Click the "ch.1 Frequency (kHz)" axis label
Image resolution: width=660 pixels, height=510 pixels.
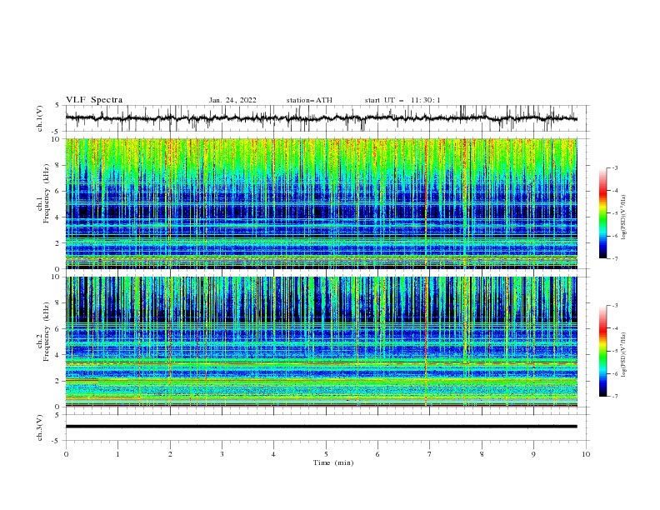point(44,194)
